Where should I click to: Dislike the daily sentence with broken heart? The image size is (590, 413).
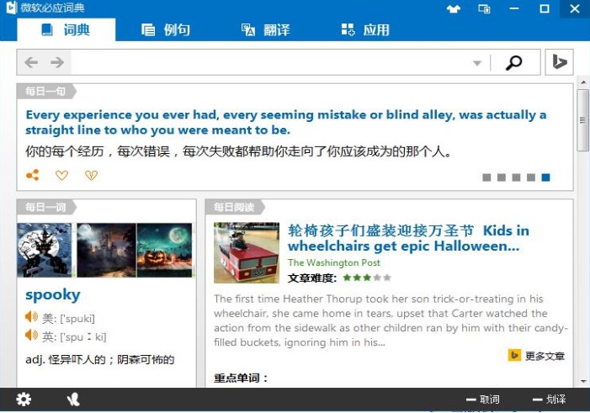click(91, 175)
